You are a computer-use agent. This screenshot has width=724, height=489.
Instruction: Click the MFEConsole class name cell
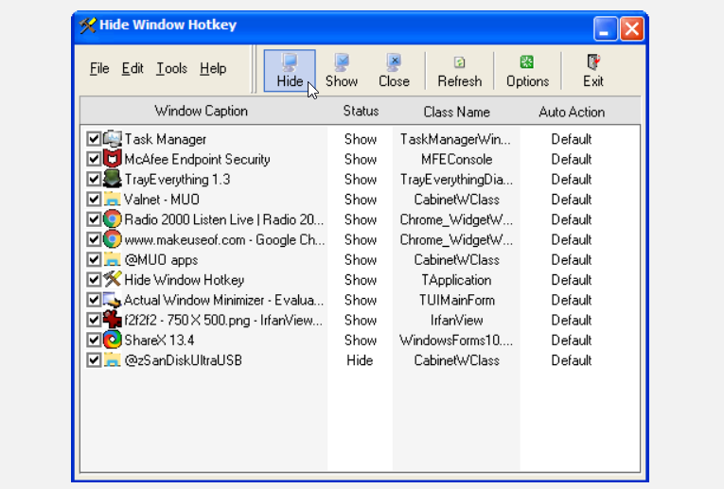pos(457,160)
